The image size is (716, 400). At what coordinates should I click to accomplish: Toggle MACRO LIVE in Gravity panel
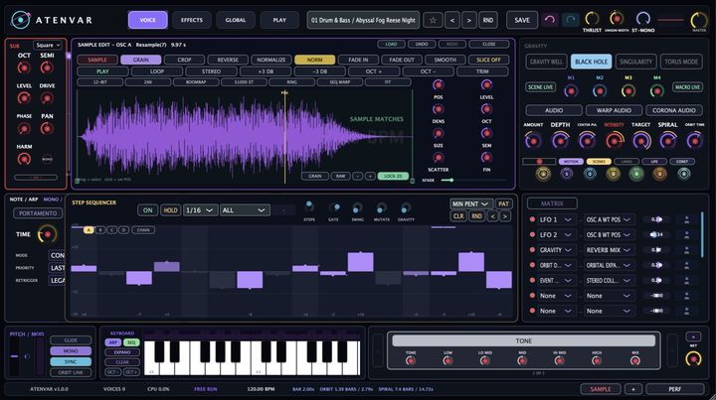pos(687,87)
